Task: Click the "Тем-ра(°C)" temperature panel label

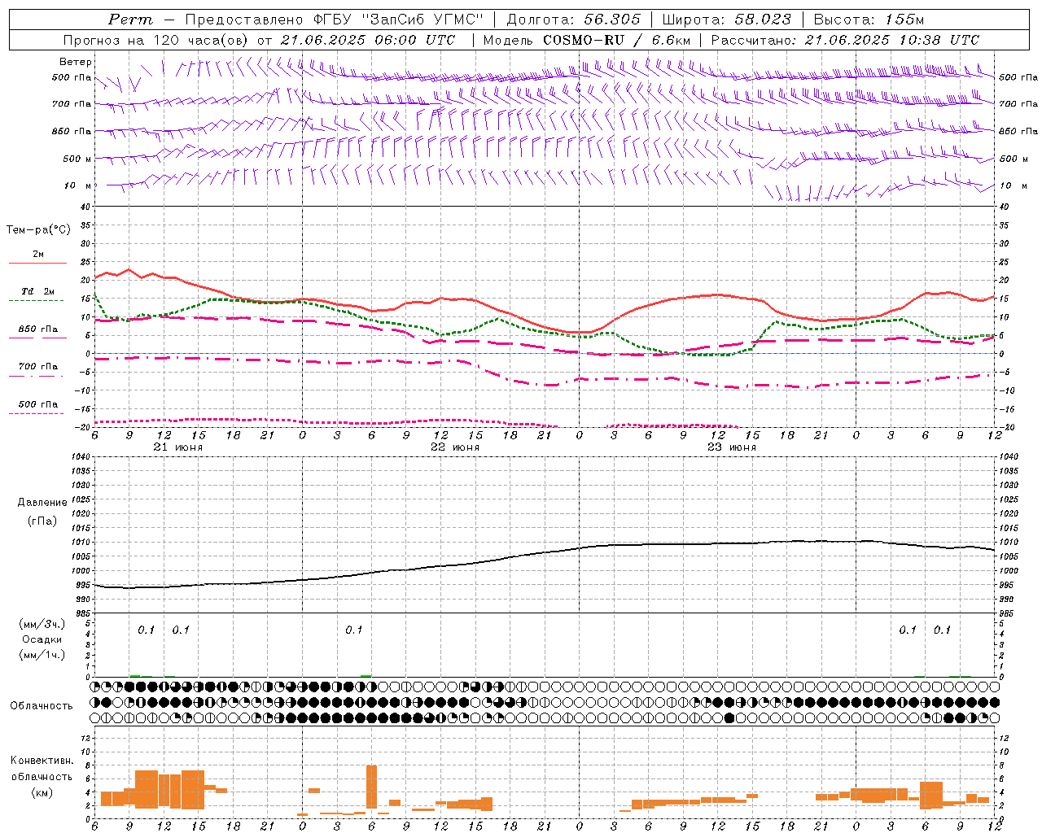Action: pyautogui.click(x=38, y=230)
